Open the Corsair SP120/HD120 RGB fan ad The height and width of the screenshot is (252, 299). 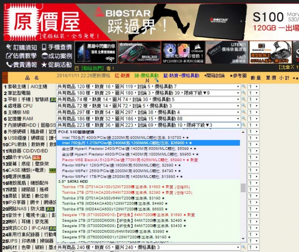183,52
